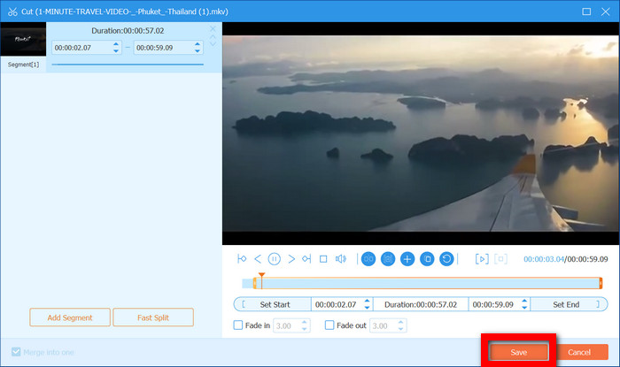Click the current time 00:00:03.04 readout
Screen dimensions: 620x367
pos(544,259)
